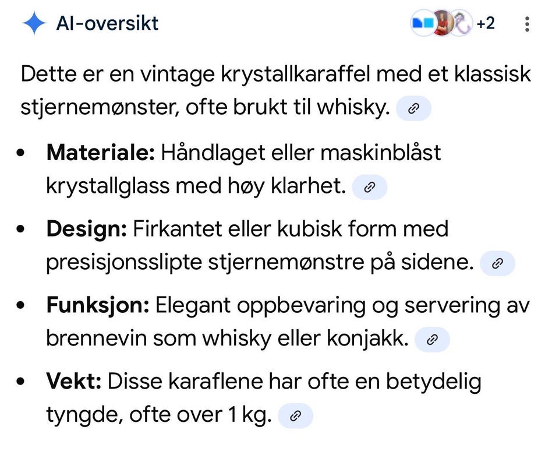Click the AI-oversikt heading
Image resolution: width=559 pixels, height=462 pixels.
[107, 23]
